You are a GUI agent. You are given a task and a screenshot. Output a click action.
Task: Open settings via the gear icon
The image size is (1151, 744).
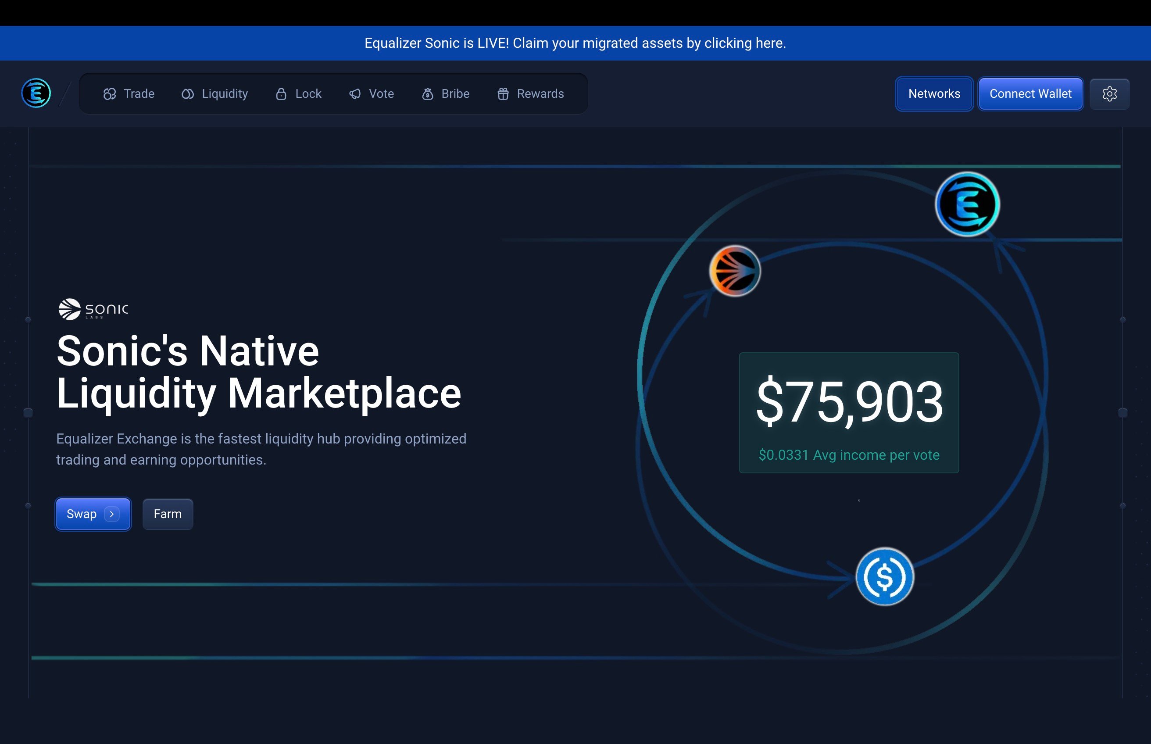[x=1109, y=94]
